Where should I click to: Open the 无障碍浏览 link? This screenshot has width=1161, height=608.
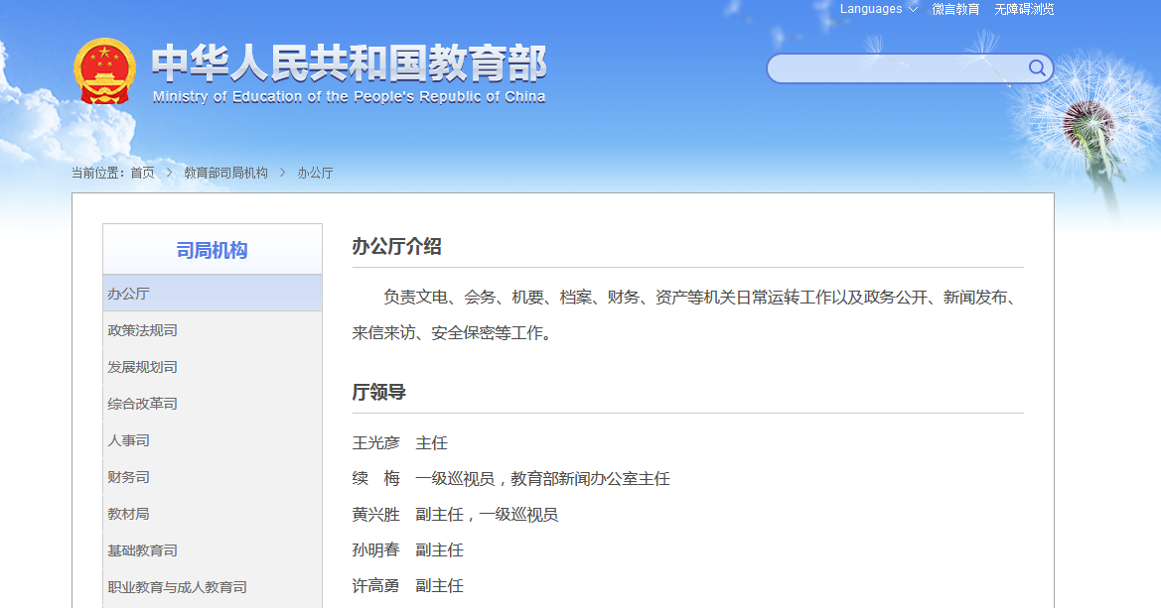point(1024,9)
